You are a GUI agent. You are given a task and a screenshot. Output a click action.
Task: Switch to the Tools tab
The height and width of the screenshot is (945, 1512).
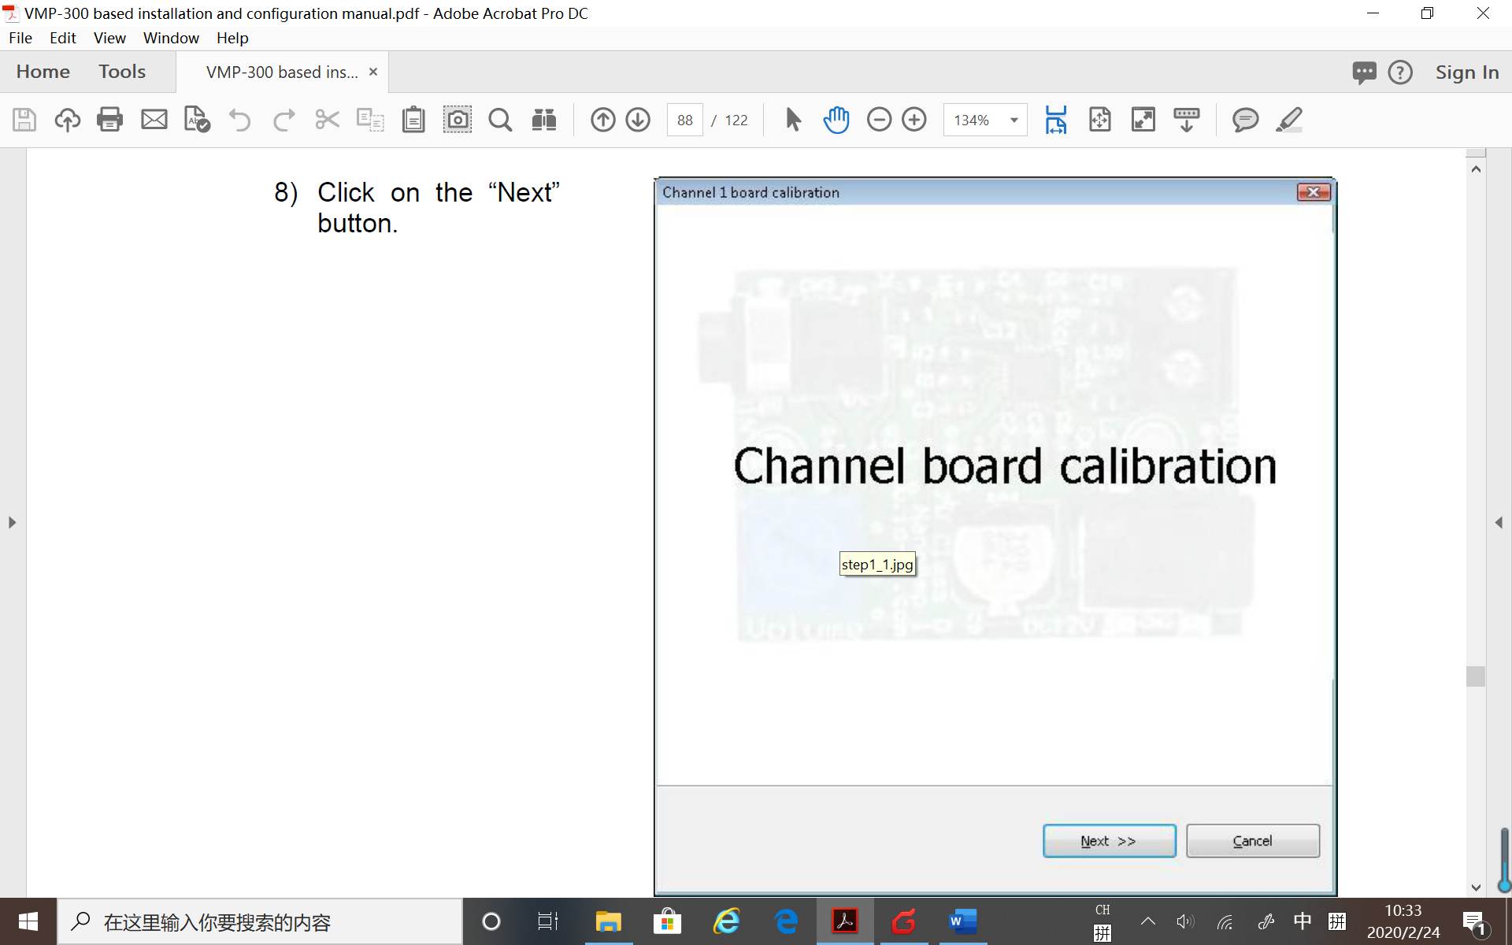[x=122, y=72]
